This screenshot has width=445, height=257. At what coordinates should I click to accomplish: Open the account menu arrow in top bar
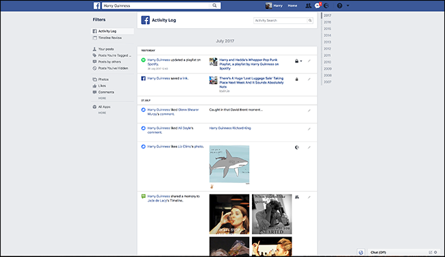(348, 5)
